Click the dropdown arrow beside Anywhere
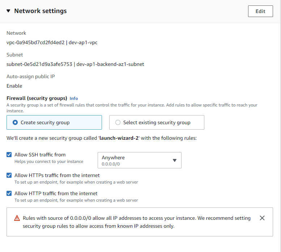 175,160
